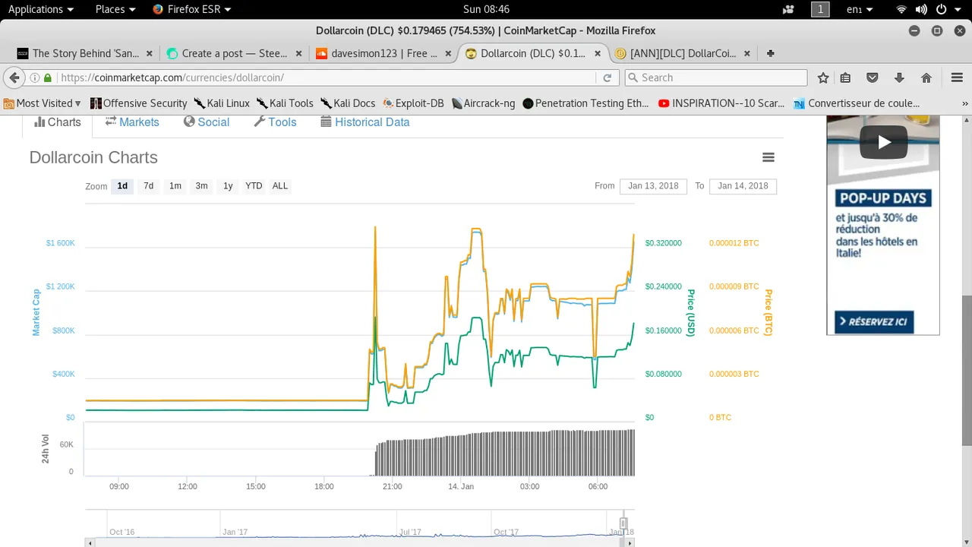972x547 pixels.
Task: Open a new tab with plus icon
Action: coord(771,53)
